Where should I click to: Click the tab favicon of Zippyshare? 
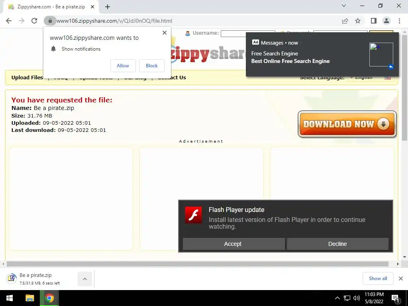(x=11, y=7)
